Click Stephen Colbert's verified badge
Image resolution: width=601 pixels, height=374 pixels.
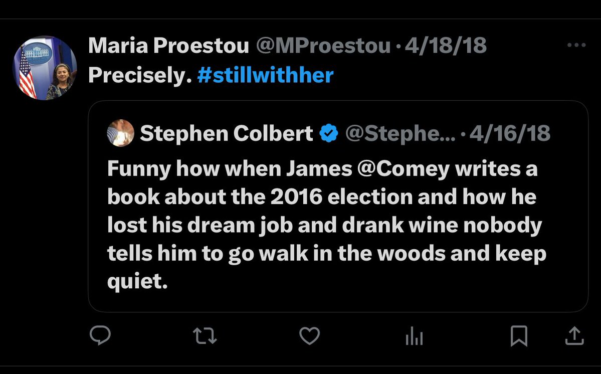pyautogui.click(x=329, y=133)
